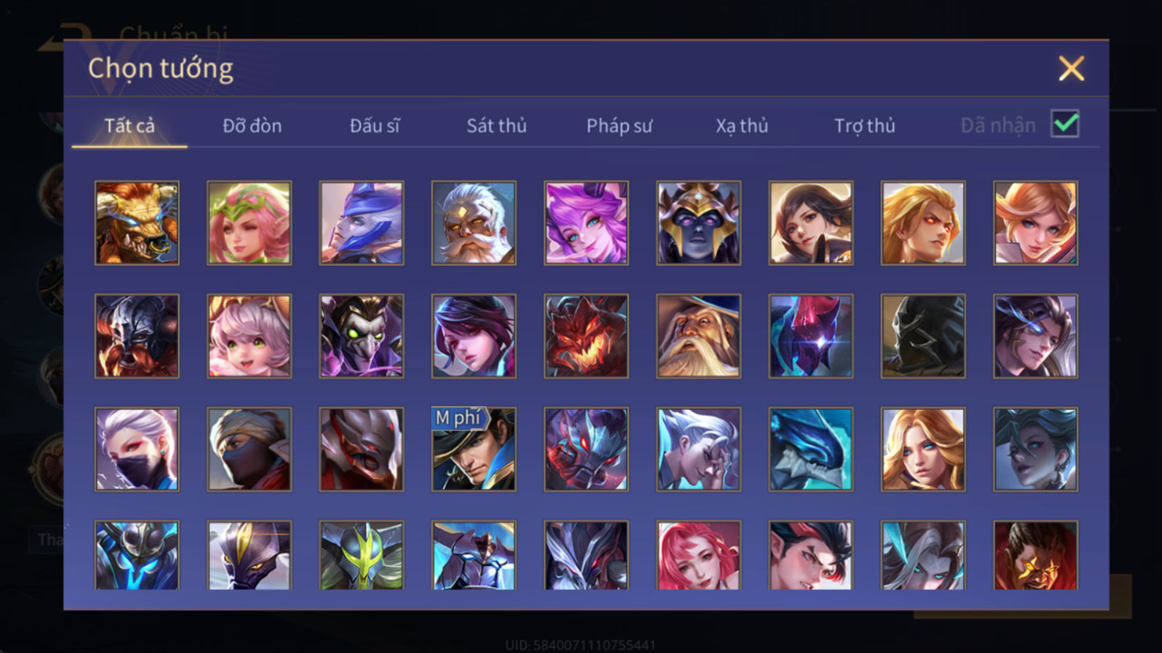Screen dimensions: 1162x653
Task: Switch to 'Trợ thủ' category
Action: 865,126
